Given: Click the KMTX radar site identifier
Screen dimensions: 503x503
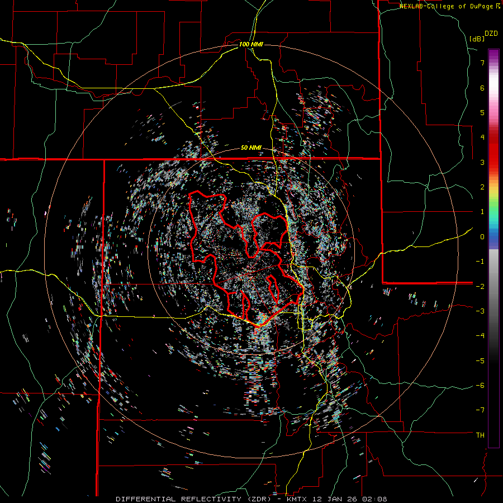Looking at the screenshot, I should tap(296, 499).
